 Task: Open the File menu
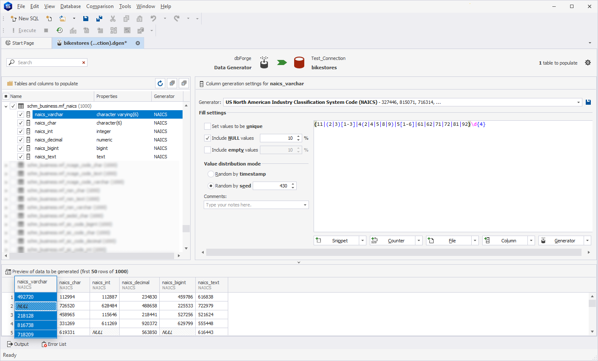pos(21,6)
